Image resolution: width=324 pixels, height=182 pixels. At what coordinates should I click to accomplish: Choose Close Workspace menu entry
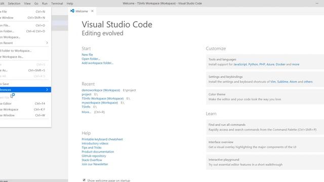click(25, 110)
